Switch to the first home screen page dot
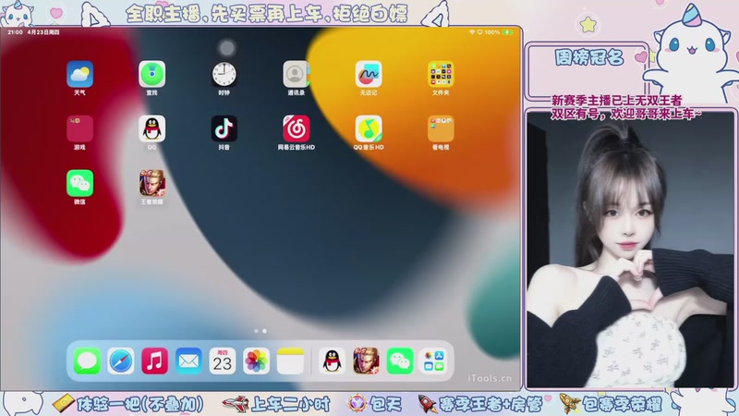The width and height of the screenshot is (739, 416). [256, 331]
